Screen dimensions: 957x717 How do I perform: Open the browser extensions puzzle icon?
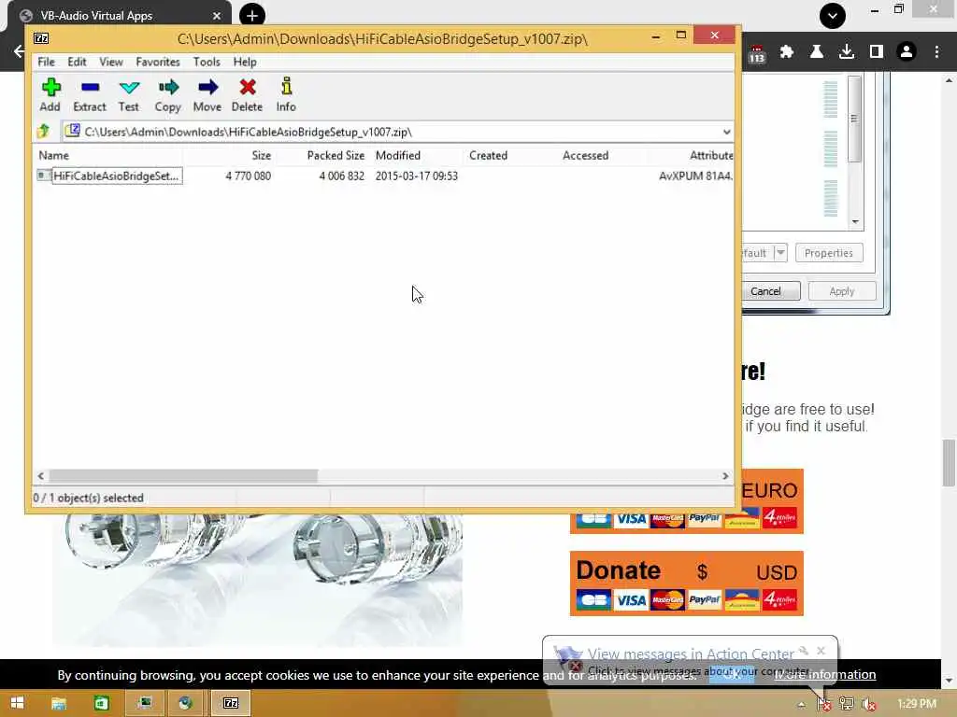coord(787,52)
